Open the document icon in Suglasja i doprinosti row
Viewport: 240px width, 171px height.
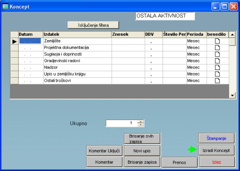218,54
